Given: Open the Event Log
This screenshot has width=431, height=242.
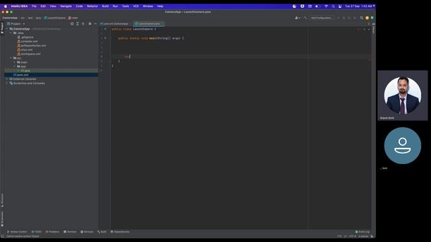Looking at the screenshot, I should click(362, 232).
